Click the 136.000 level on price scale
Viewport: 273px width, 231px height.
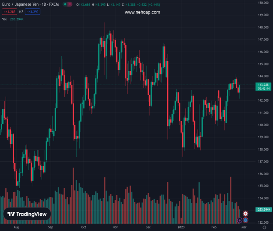point(263,174)
